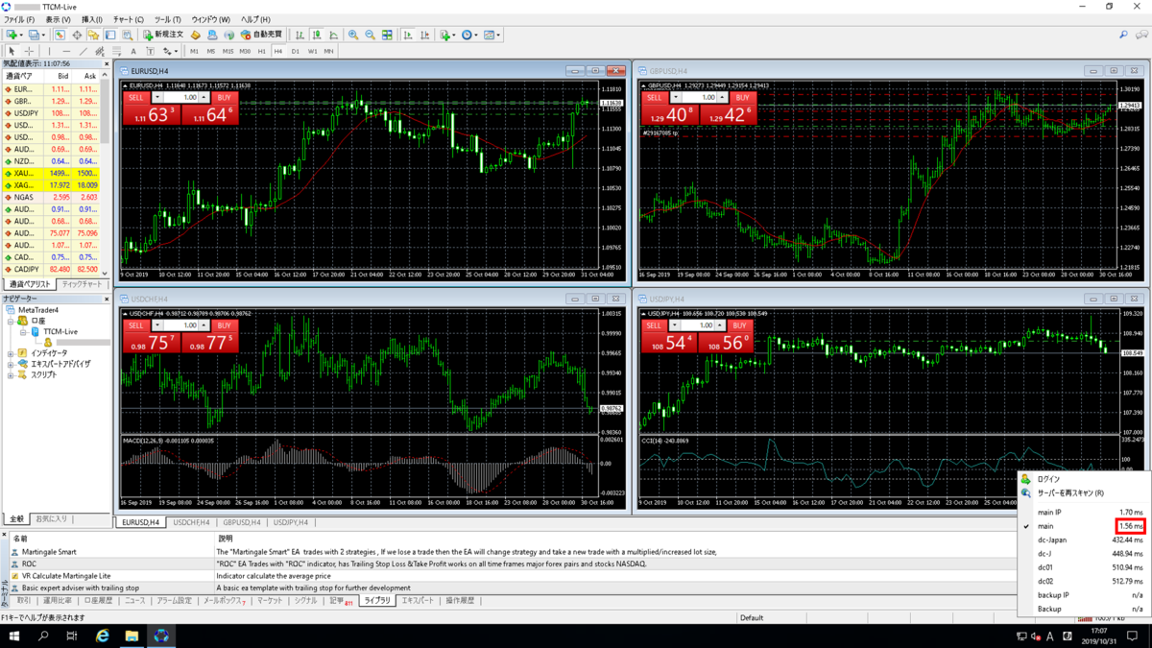Toggle chart auto scroll icon

point(408,35)
